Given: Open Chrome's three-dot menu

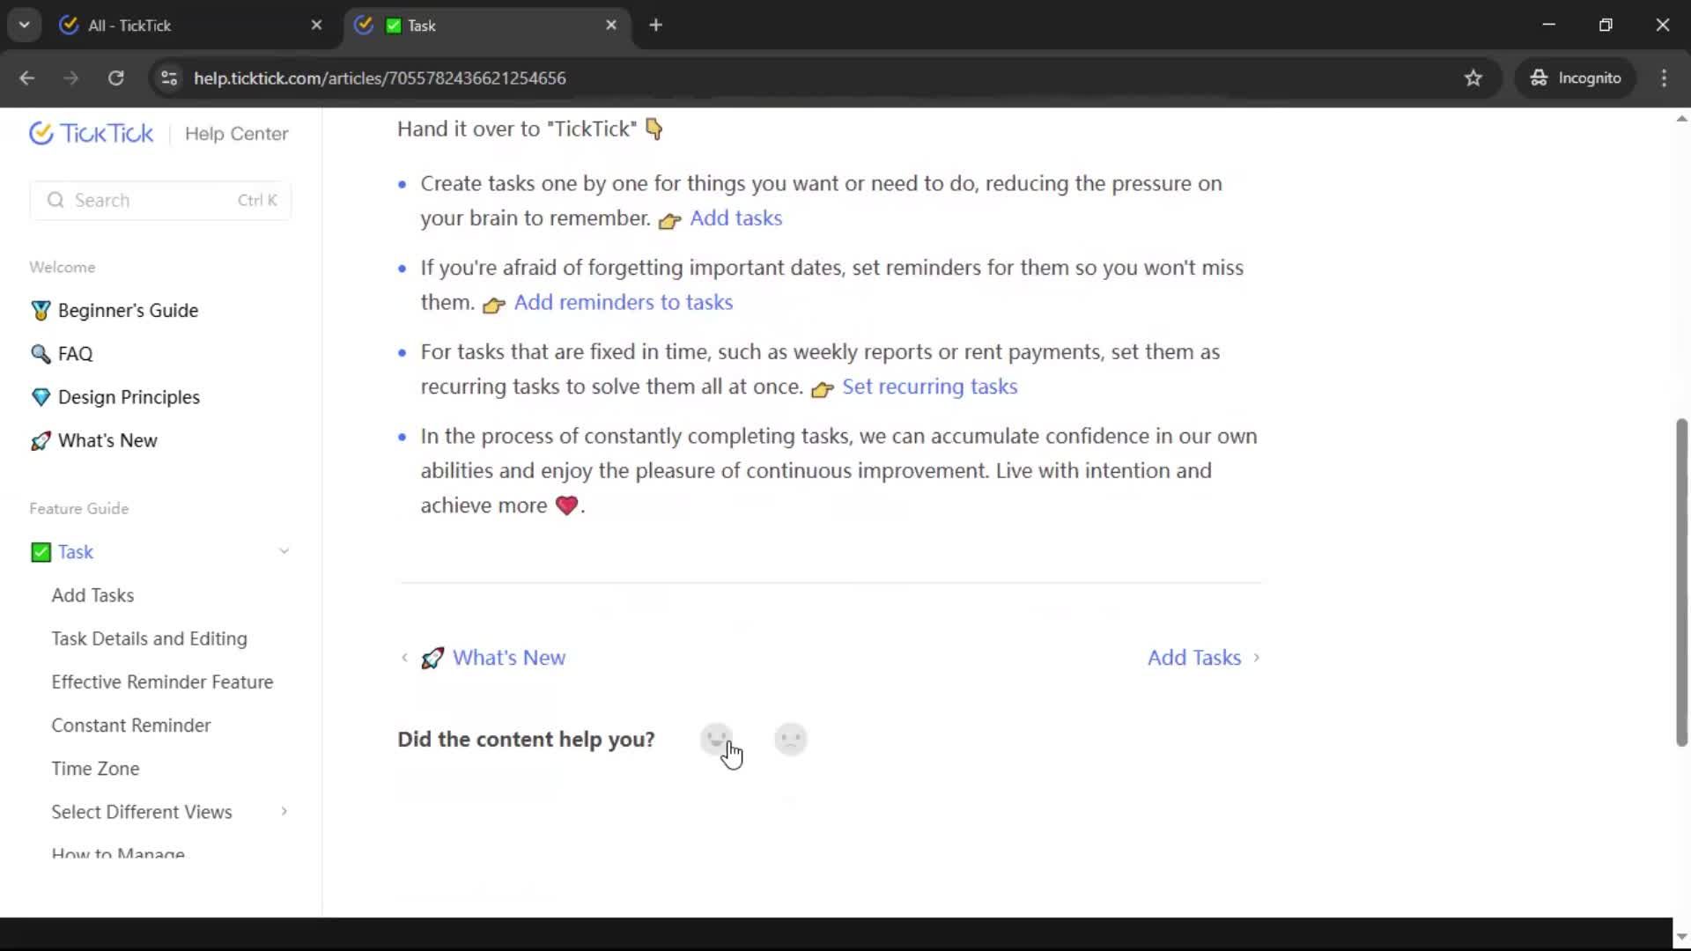Looking at the screenshot, I should [1663, 78].
